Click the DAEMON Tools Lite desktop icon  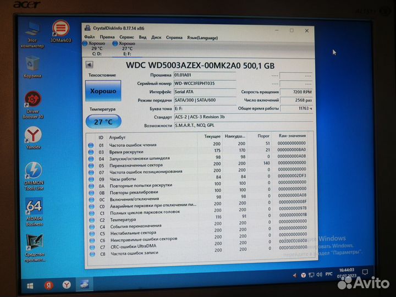[x=34, y=176]
